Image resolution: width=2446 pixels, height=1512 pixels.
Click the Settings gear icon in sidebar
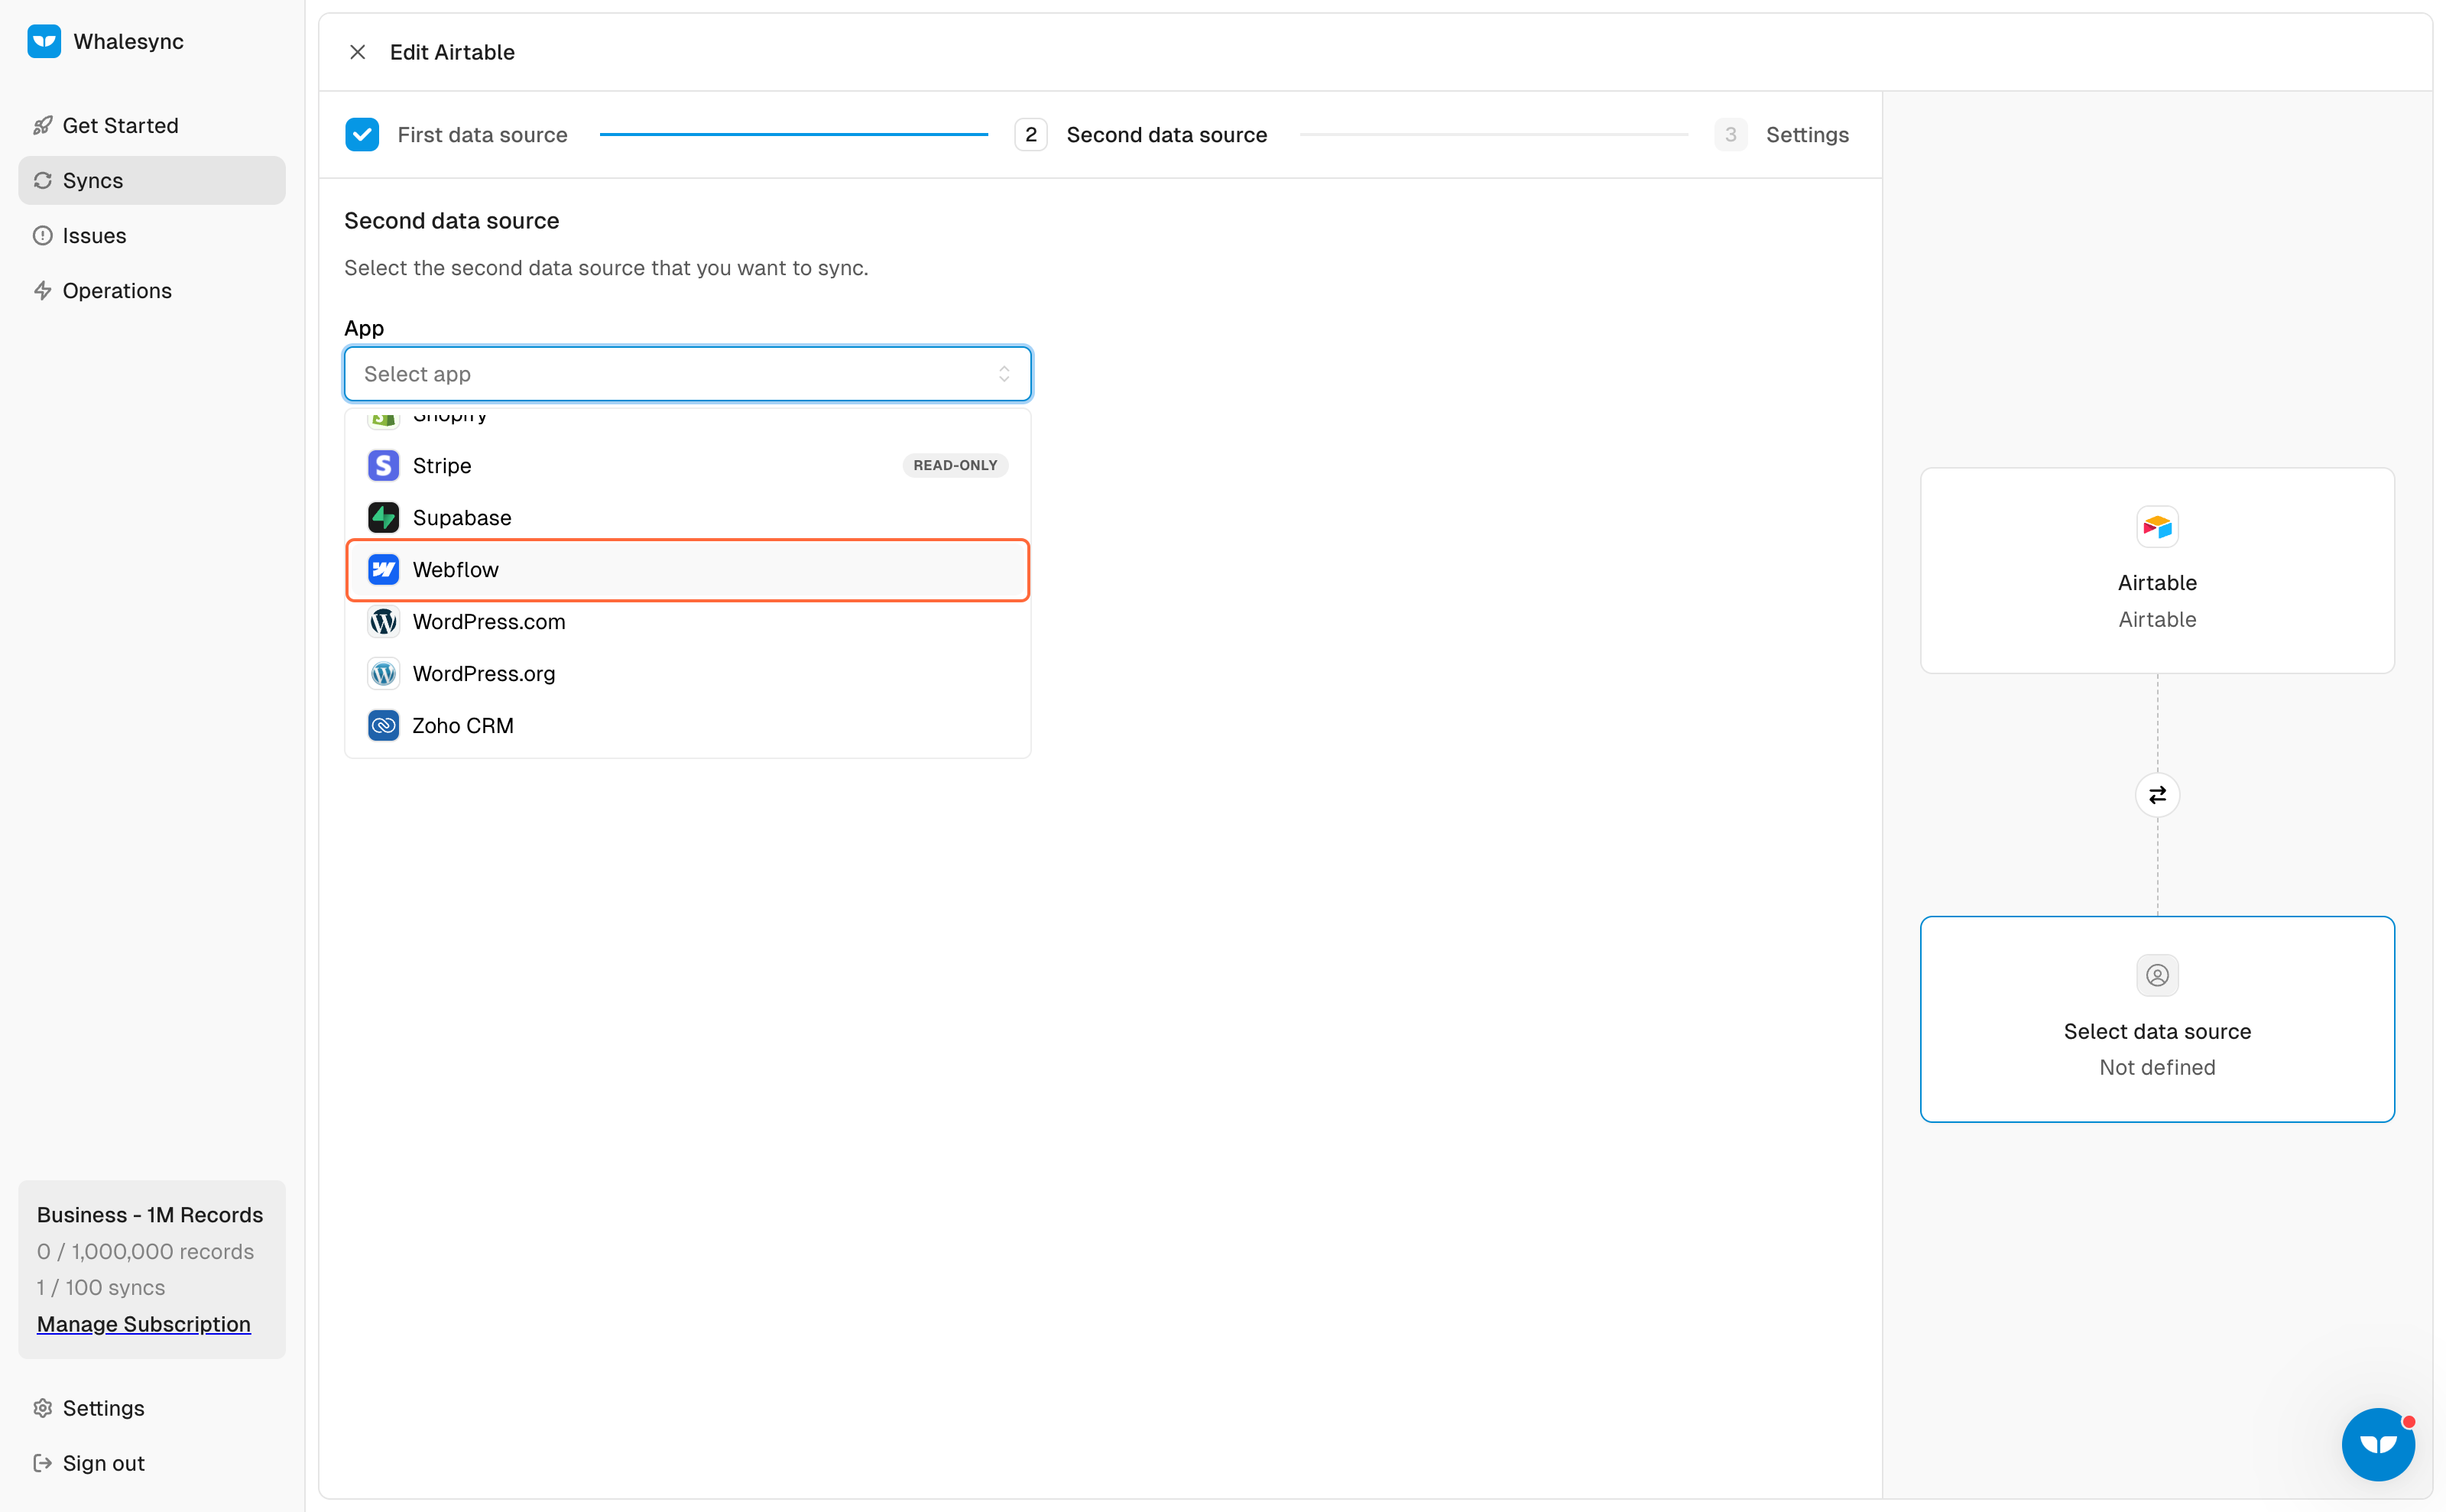[42, 1408]
